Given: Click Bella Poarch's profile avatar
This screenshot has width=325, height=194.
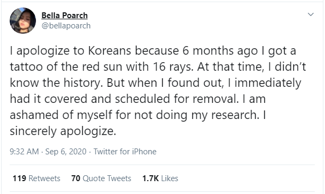Looking at the screenshot, I should (x=23, y=20).
